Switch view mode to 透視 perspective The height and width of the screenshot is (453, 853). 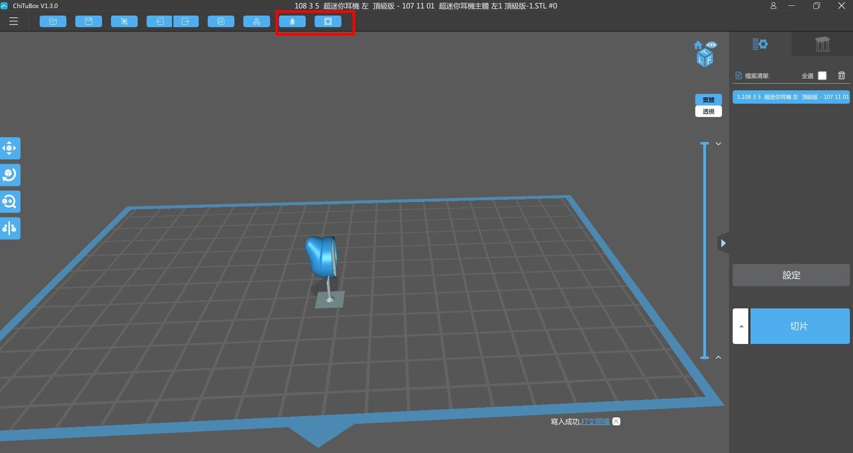[x=709, y=111]
